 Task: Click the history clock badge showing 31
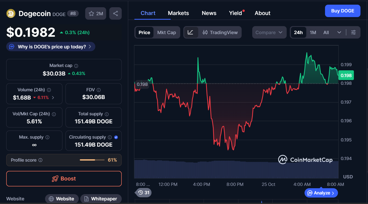(x=143, y=192)
